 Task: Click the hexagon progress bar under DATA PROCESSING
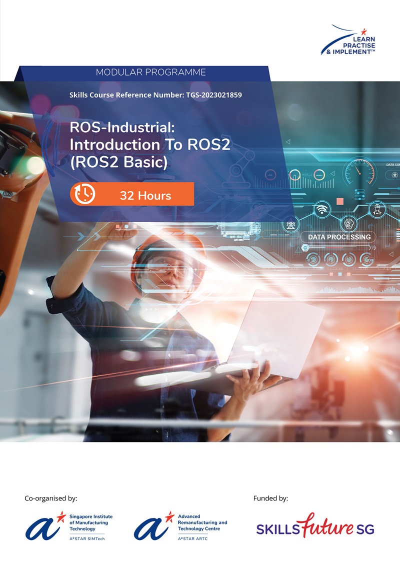coord(305,247)
